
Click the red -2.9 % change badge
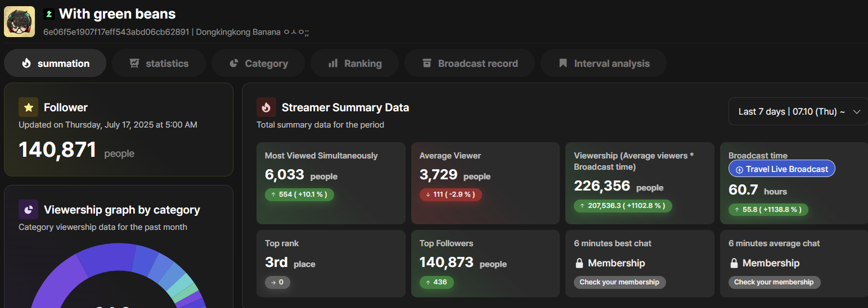tap(451, 194)
